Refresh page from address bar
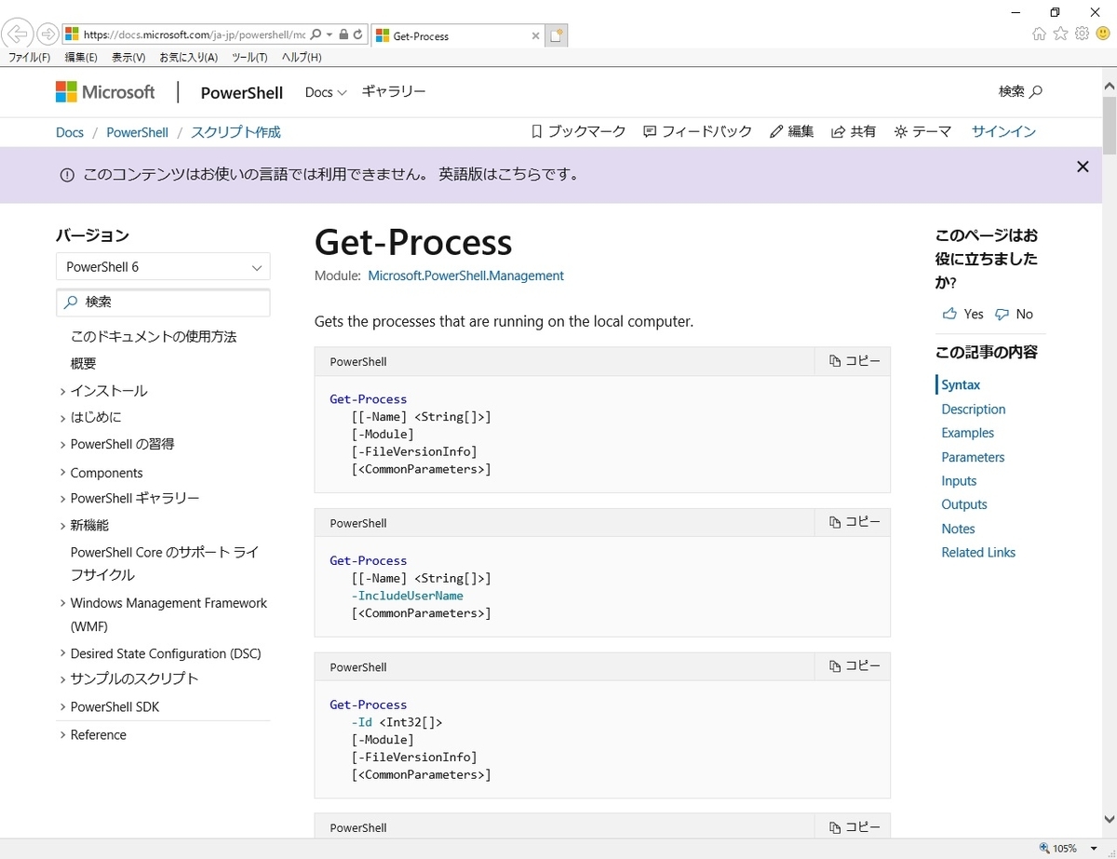The width and height of the screenshot is (1117, 859). coord(358,35)
